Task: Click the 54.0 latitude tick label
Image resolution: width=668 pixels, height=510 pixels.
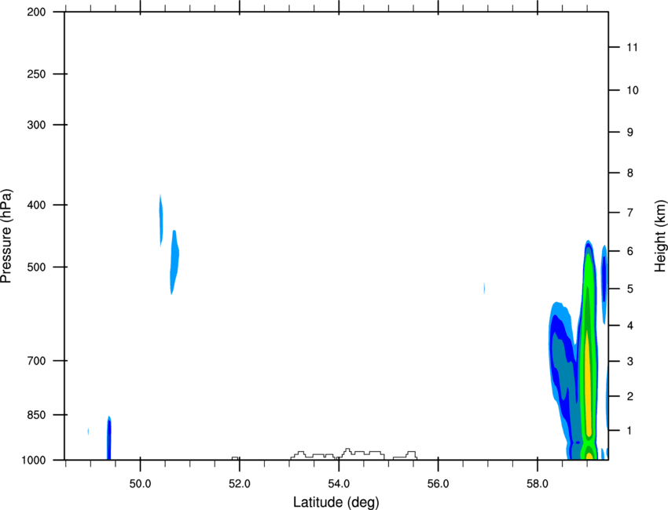Action: [x=339, y=484]
